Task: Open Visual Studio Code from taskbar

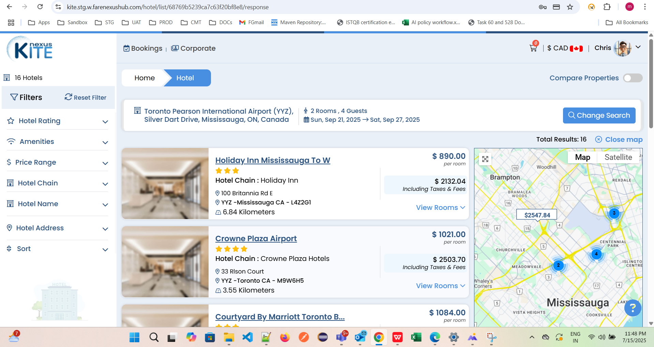Action: click(x=247, y=337)
